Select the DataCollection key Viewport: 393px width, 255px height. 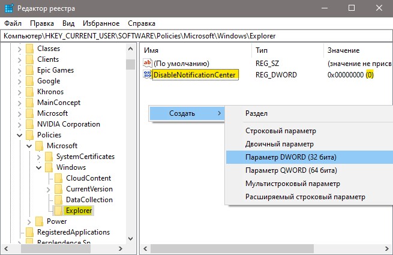tap(89, 200)
